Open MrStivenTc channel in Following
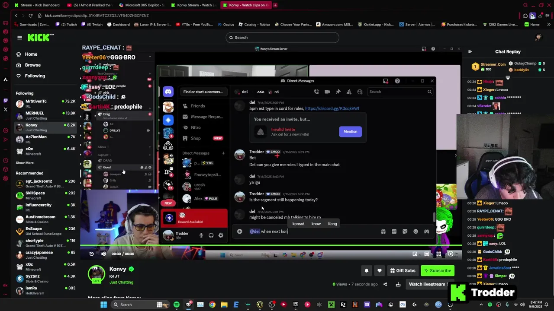The width and height of the screenshot is (554, 311). (45, 103)
